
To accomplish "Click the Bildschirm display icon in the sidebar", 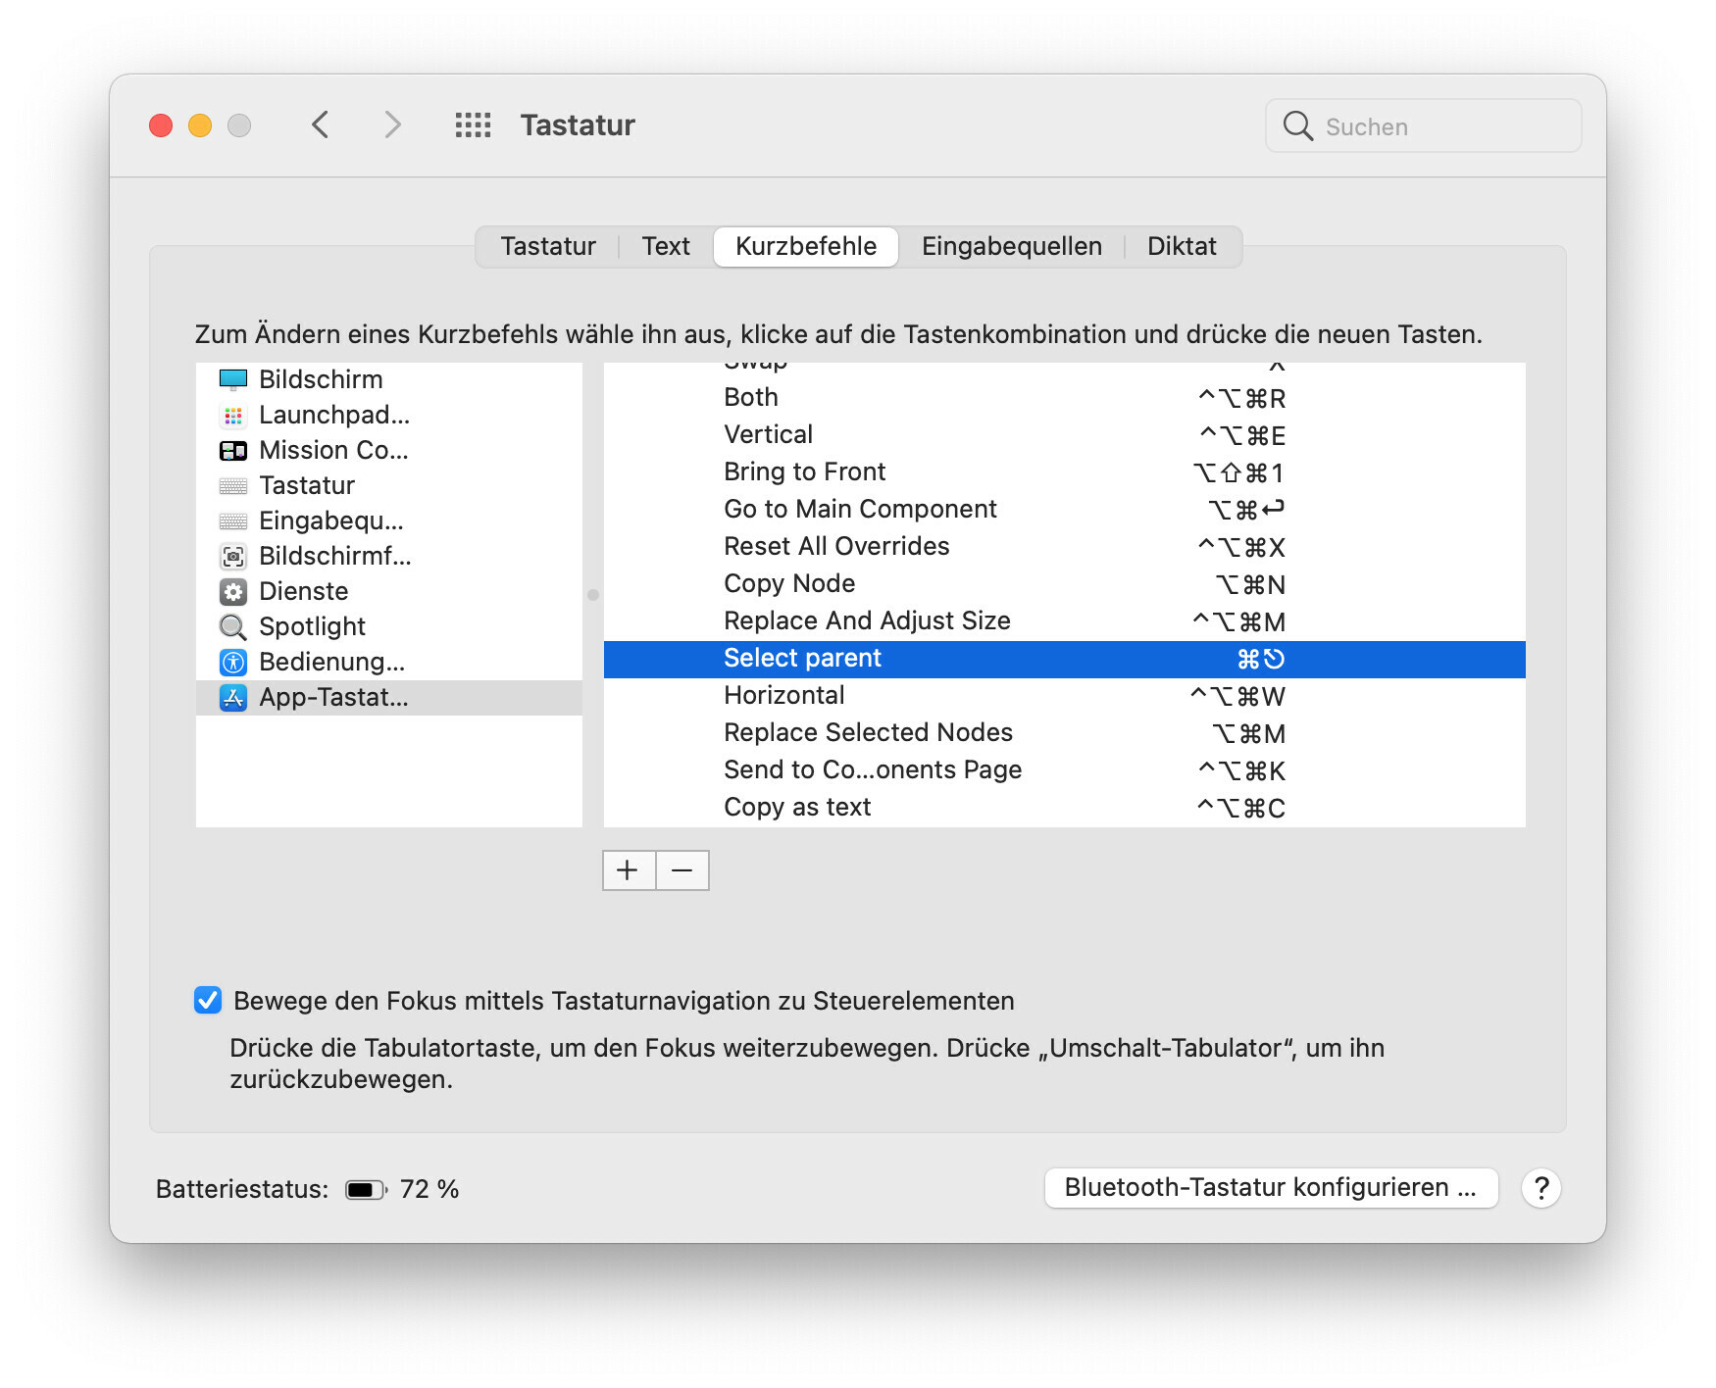I will (233, 379).
